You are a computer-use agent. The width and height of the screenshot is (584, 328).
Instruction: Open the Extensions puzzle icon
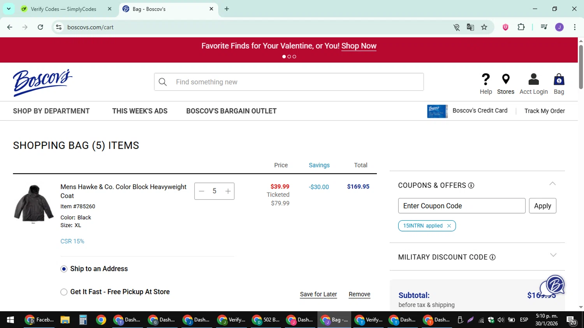521,27
